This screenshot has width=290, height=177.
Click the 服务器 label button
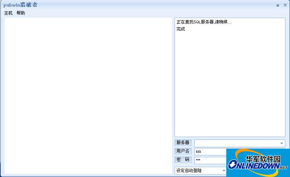click(x=183, y=143)
